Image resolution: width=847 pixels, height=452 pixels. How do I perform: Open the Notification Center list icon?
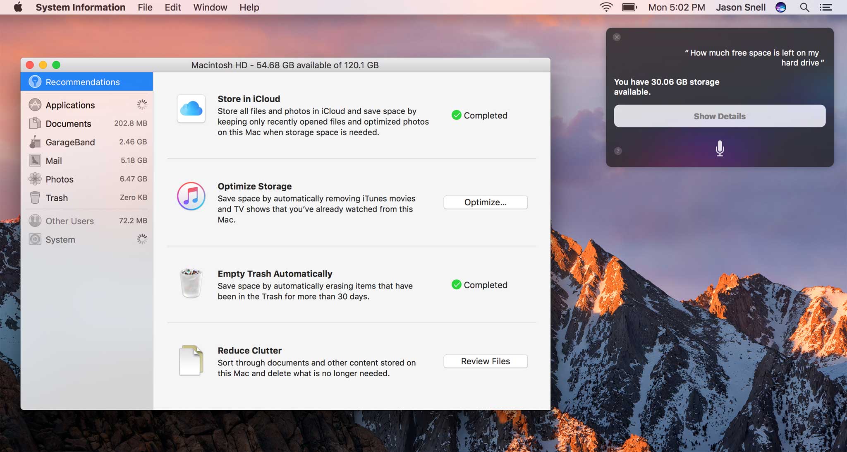pyautogui.click(x=826, y=7)
